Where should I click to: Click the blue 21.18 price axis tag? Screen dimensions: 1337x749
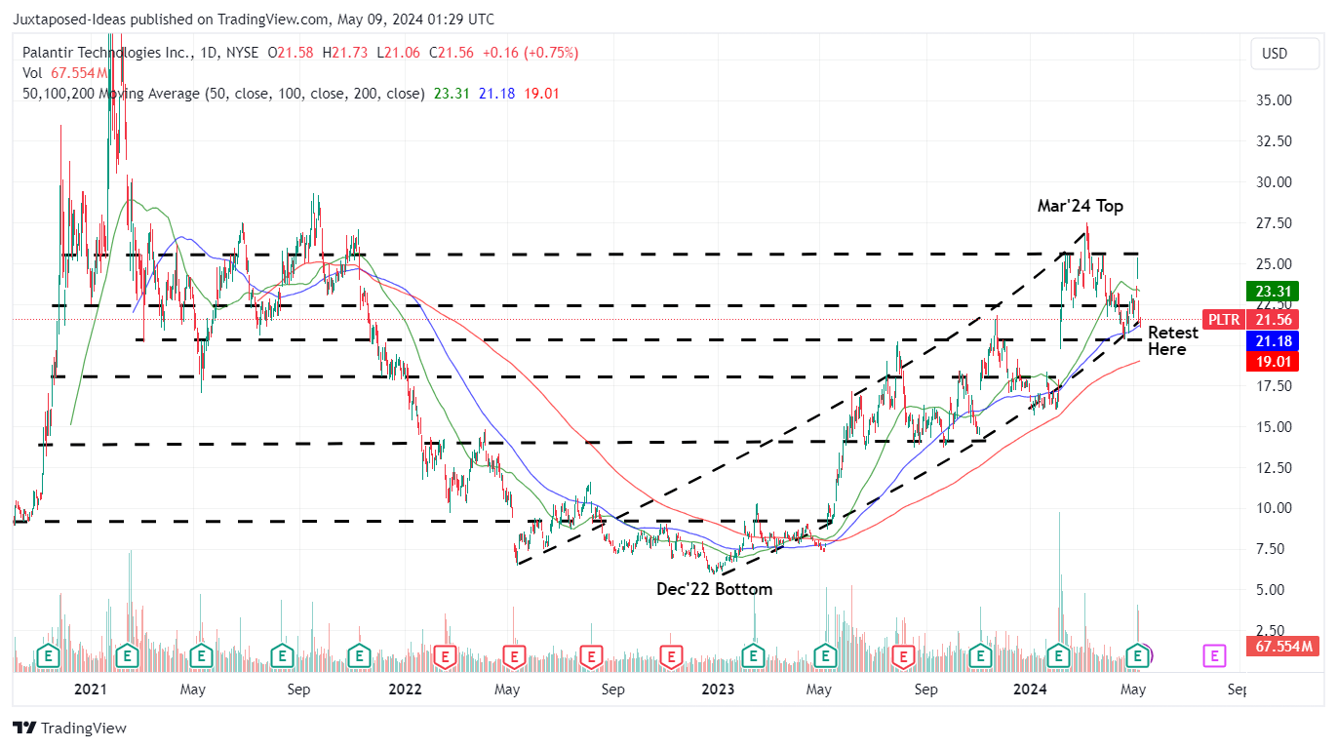[x=1272, y=340]
